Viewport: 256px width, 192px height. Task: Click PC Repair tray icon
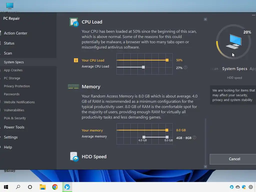(232, 187)
